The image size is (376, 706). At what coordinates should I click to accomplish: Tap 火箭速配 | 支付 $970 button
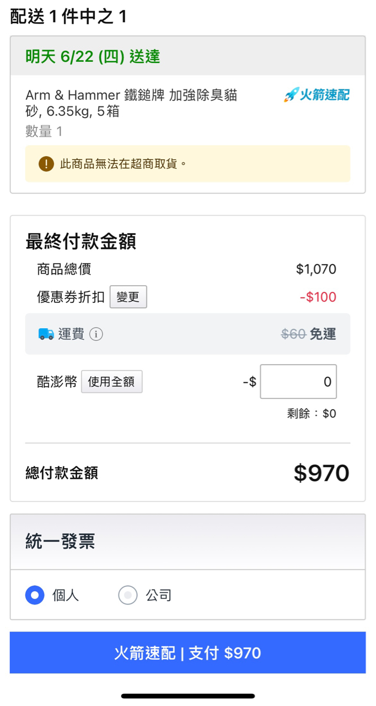pyautogui.click(x=187, y=653)
